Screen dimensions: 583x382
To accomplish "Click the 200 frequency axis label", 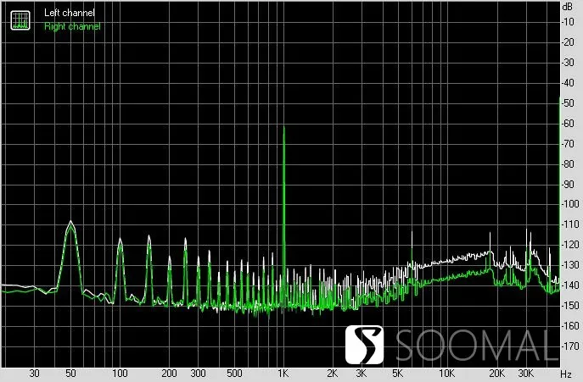I will (169, 373).
